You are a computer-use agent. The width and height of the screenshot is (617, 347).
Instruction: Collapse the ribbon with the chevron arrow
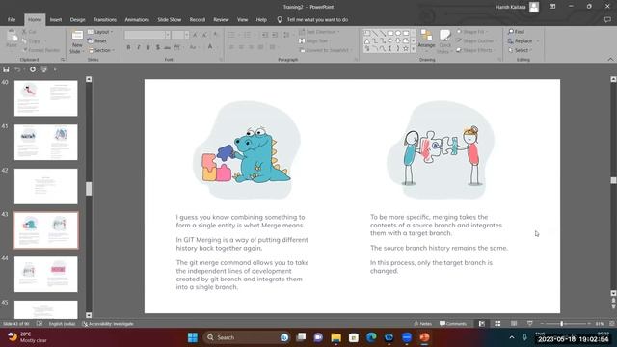click(x=610, y=60)
